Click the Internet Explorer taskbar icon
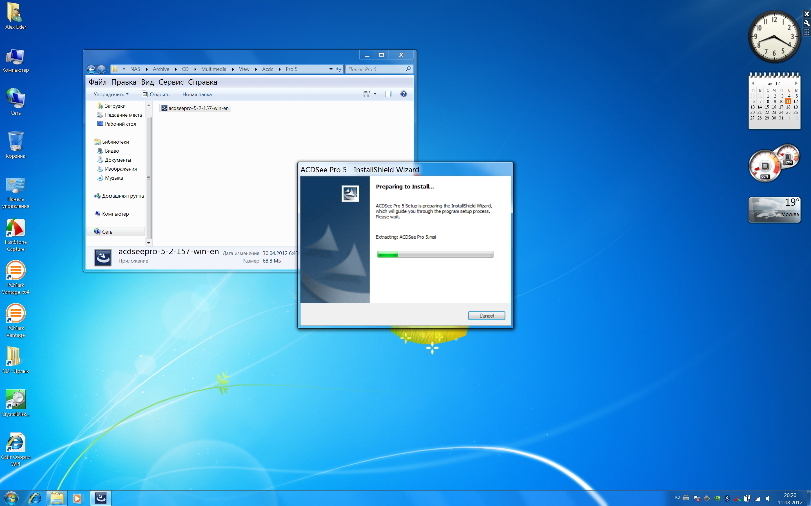This screenshot has height=506, width=811. [35, 498]
